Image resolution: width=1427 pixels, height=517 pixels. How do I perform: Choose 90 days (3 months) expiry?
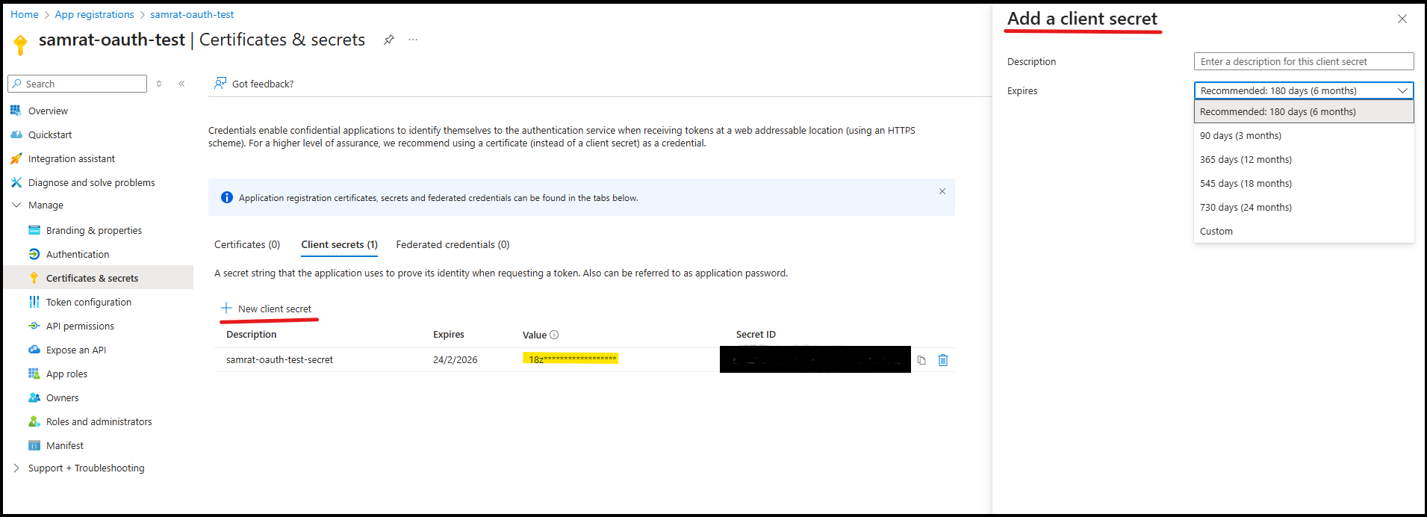click(x=1304, y=135)
